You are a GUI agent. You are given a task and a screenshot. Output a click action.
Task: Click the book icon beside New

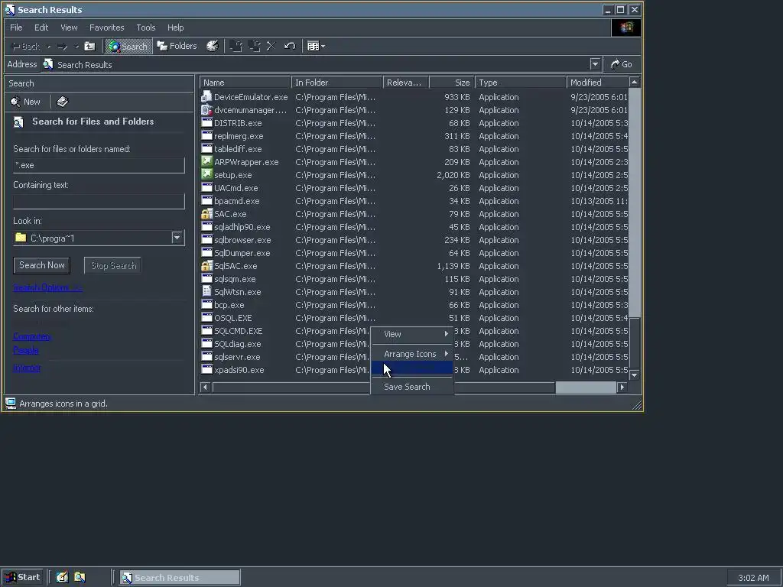coord(63,102)
